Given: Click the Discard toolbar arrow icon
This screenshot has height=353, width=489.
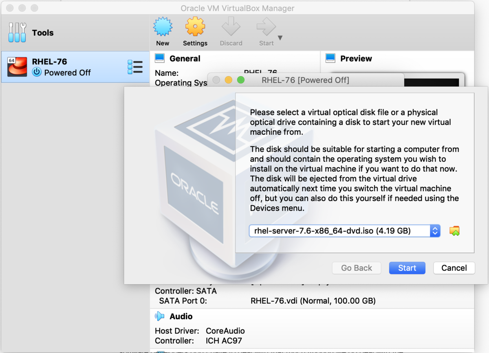Looking at the screenshot, I should click(x=231, y=27).
